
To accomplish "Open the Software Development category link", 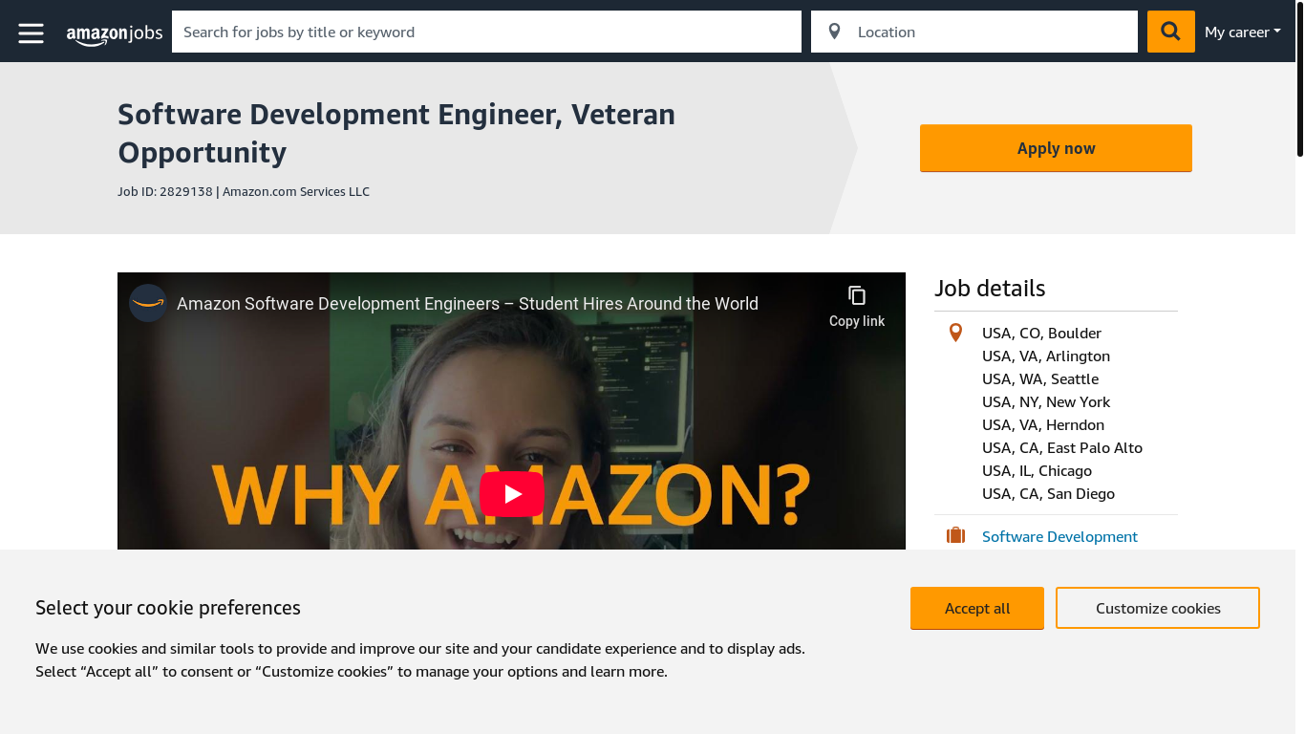I will tap(1059, 536).
